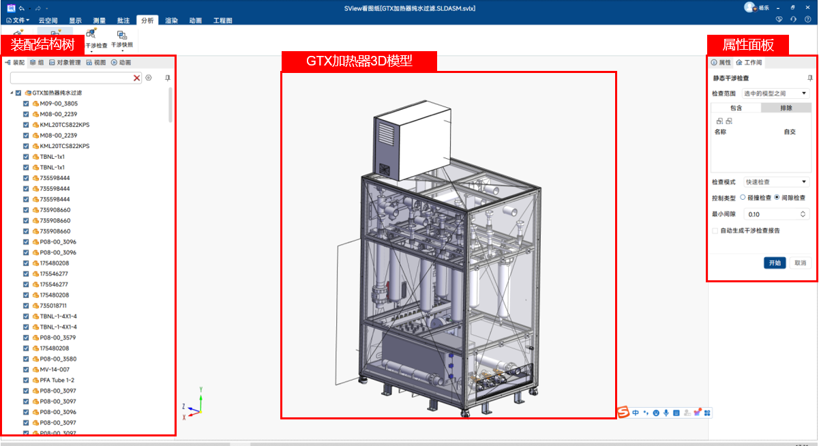Screen dimensions: 819x446
Task: Click the search options circle icon
Action: (x=148, y=78)
